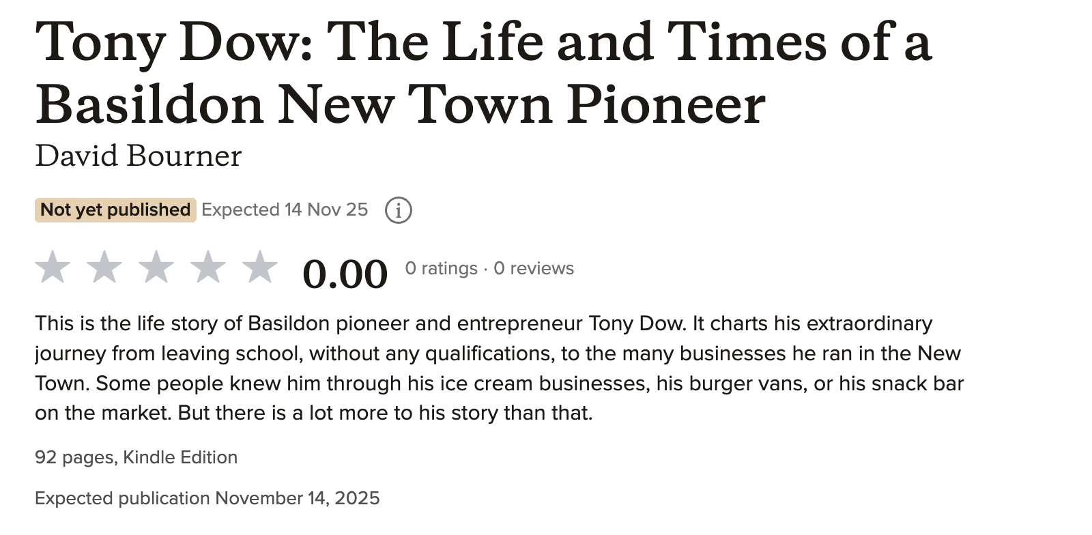The width and height of the screenshot is (1092, 535).
Task: Click the "Not yet published" badge
Action: coord(115,209)
